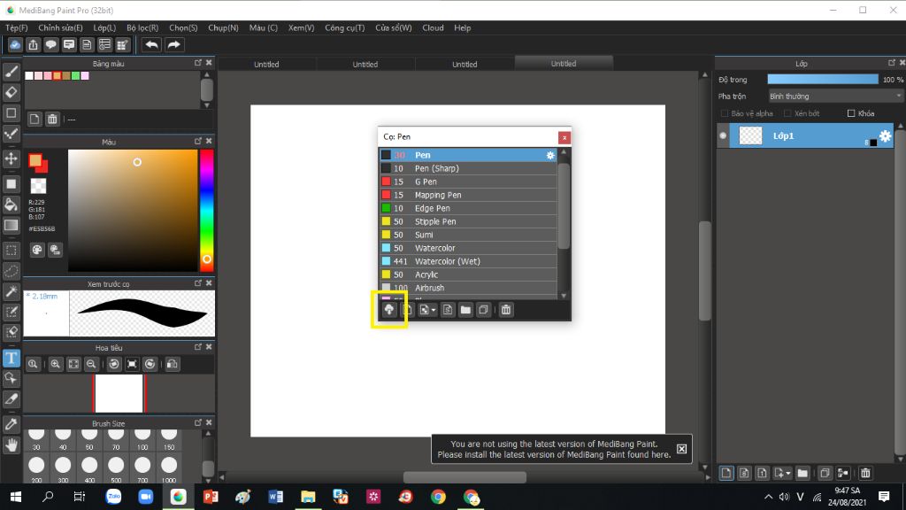The width and height of the screenshot is (906, 510).
Task: Select the Brush tool in left toolbar
Action: tap(11, 72)
